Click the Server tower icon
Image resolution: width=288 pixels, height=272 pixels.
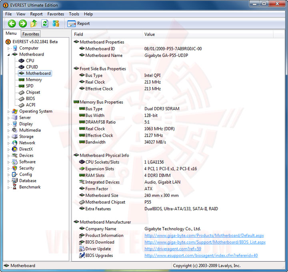[15, 117]
